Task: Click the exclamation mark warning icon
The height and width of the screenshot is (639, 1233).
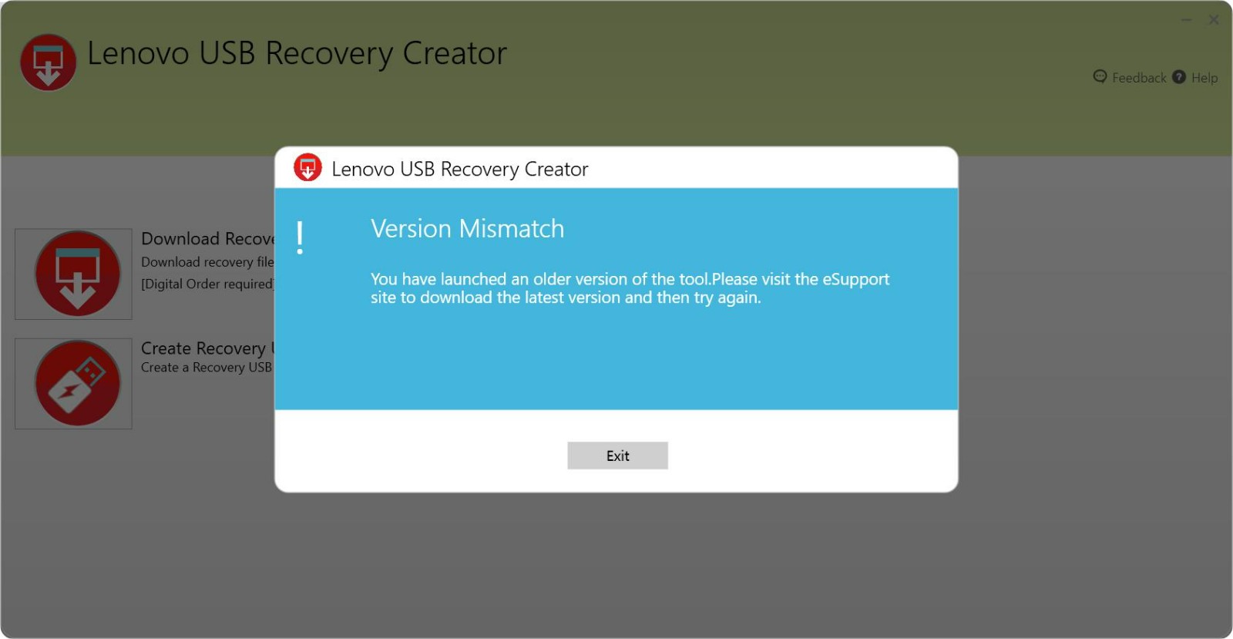Action: pyautogui.click(x=300, y=237)
